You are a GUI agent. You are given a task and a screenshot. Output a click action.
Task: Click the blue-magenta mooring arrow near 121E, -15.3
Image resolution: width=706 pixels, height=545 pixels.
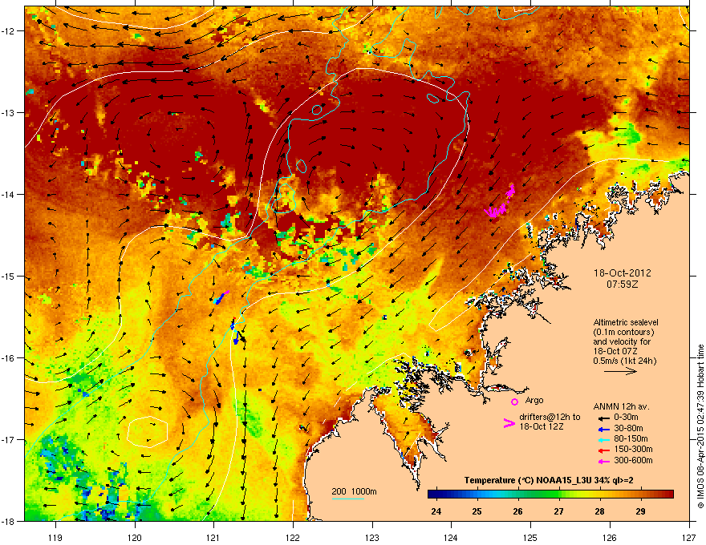coord(221,297)
